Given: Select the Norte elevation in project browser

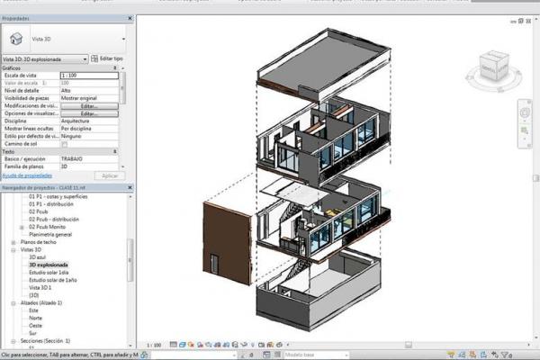Looking at the screenshot, I should [x=35, y=318].
